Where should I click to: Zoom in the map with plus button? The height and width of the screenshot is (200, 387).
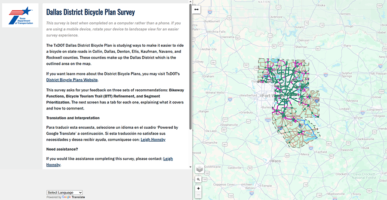tap(198, 188)
